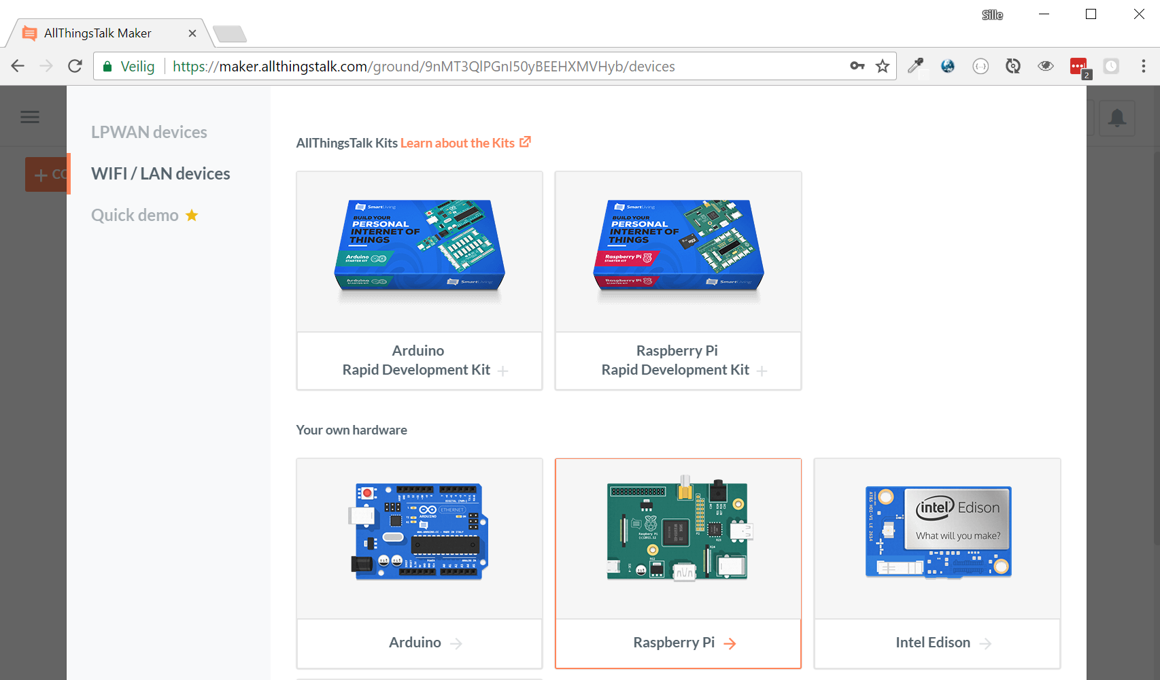The image size is (1160, 680).
Task: Click the AllThingsTalk tab favicon
Action: [29, 33]
